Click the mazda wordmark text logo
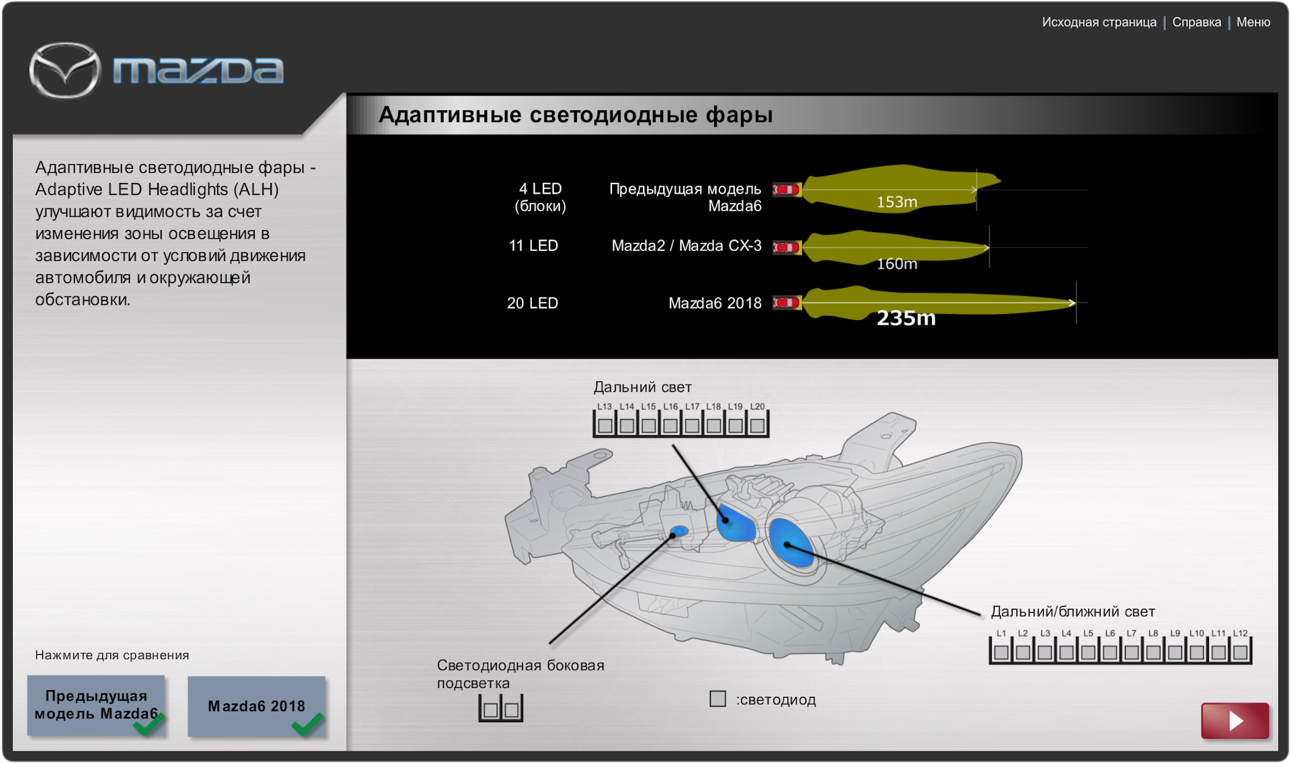1291x764 pixels. click(x=198, y=71)
